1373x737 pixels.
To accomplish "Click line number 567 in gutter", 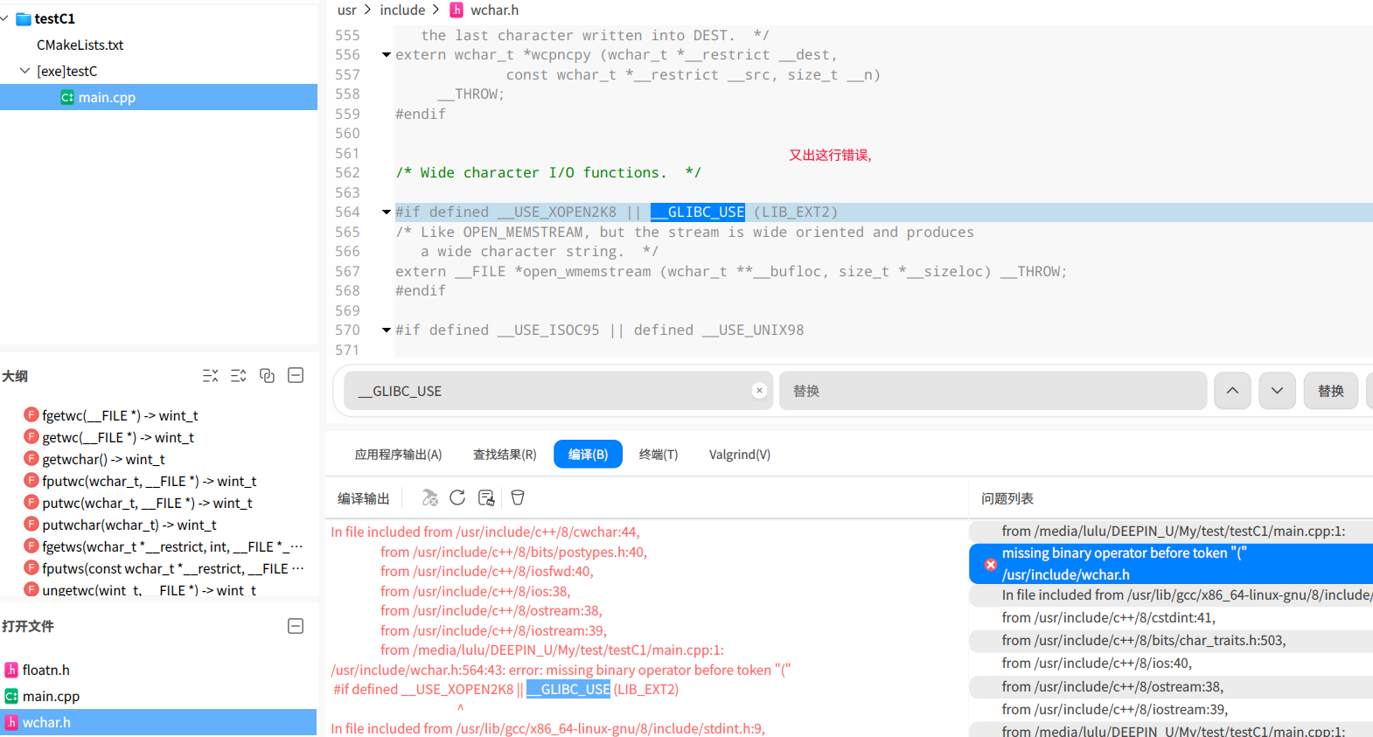I will 347,272.
